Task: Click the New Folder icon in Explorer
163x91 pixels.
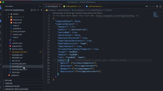Action: tap(35, 10)
